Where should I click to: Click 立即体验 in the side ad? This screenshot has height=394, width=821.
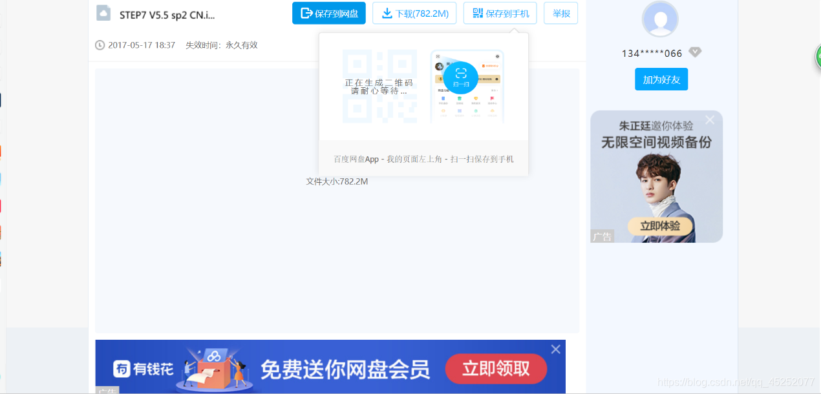659,226
